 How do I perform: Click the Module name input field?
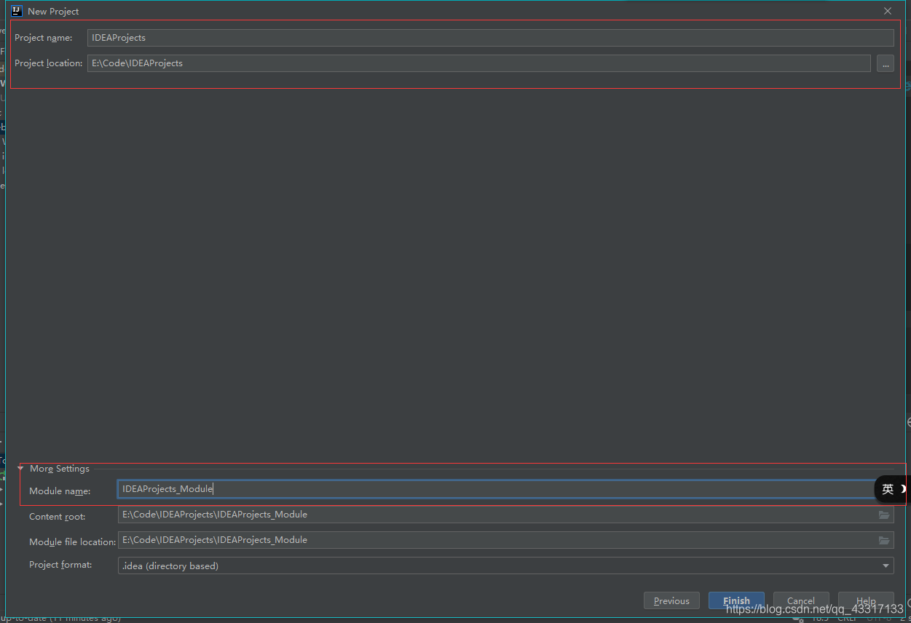click(x=496, y=489)
